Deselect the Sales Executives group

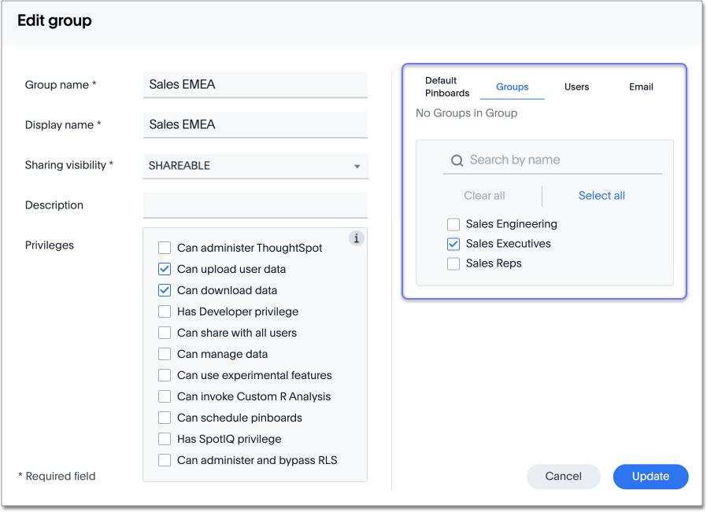pyautogui.click(x=453, y=244)
